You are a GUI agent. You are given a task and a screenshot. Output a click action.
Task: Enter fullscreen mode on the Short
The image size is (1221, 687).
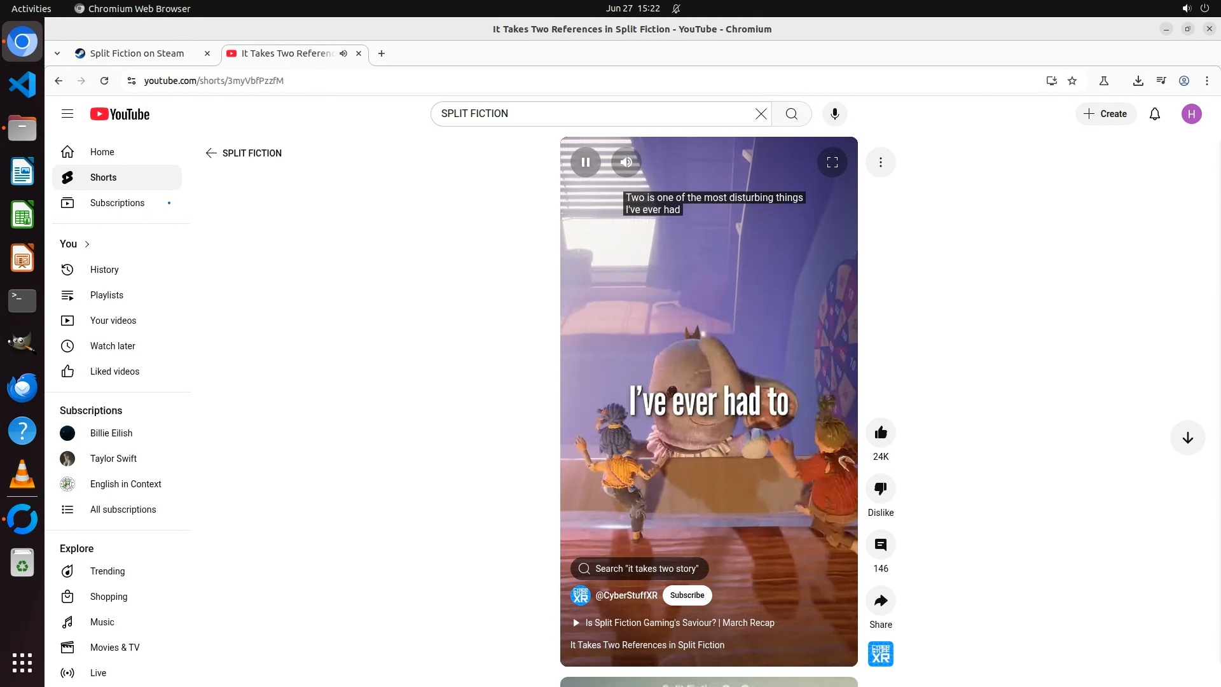pos(832,162)
